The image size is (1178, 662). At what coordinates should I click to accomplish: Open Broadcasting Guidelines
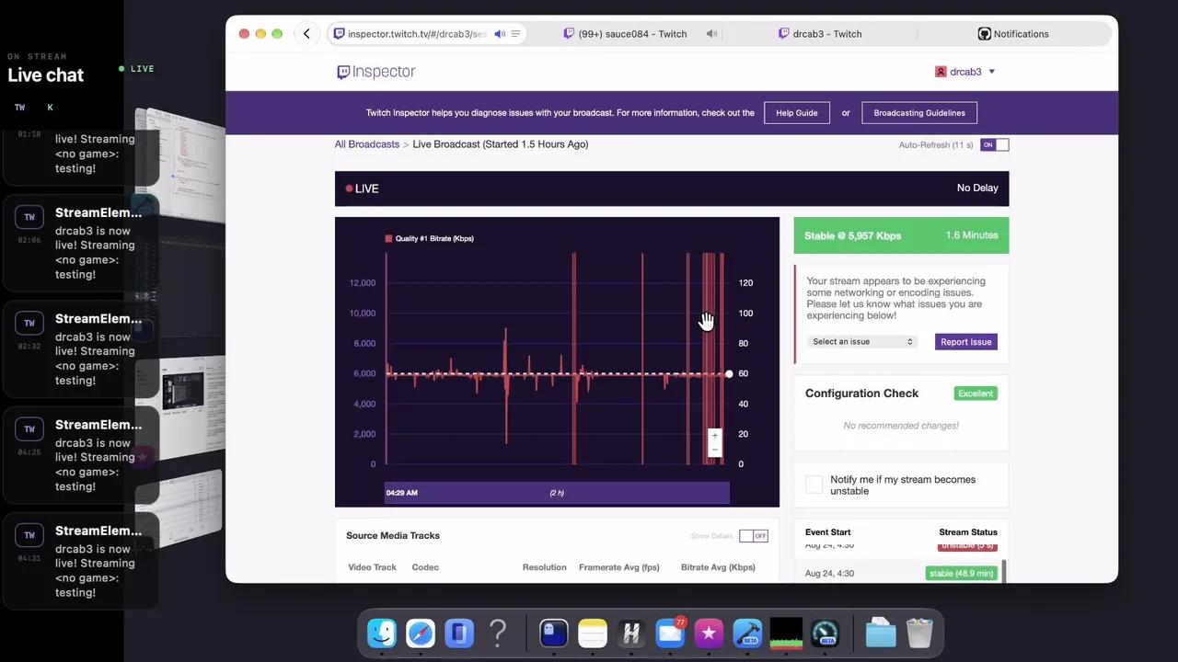919,113
